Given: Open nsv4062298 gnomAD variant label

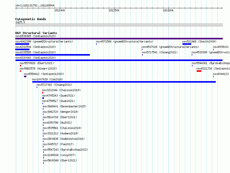Looking at the screenshot, I should click(44, 41).
